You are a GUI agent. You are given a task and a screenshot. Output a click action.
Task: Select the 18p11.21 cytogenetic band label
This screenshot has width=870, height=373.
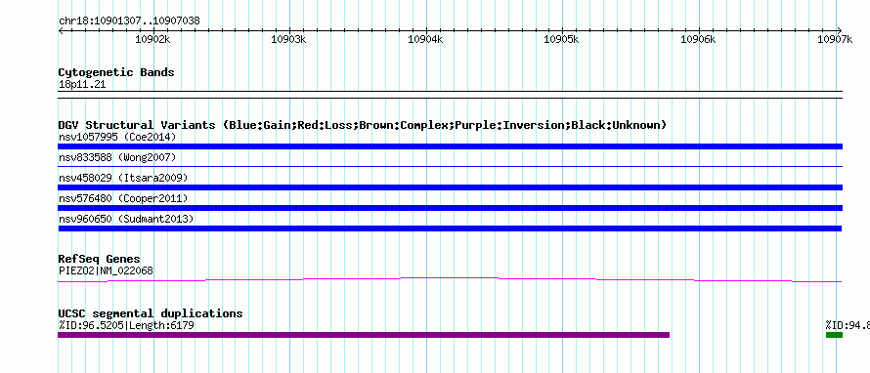point(81,85)
